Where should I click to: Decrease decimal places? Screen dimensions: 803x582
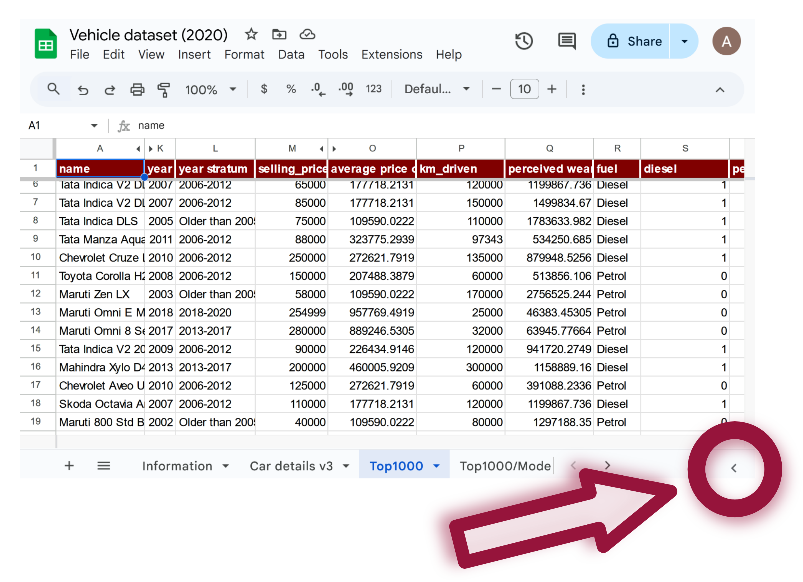[x=318, y=89]
